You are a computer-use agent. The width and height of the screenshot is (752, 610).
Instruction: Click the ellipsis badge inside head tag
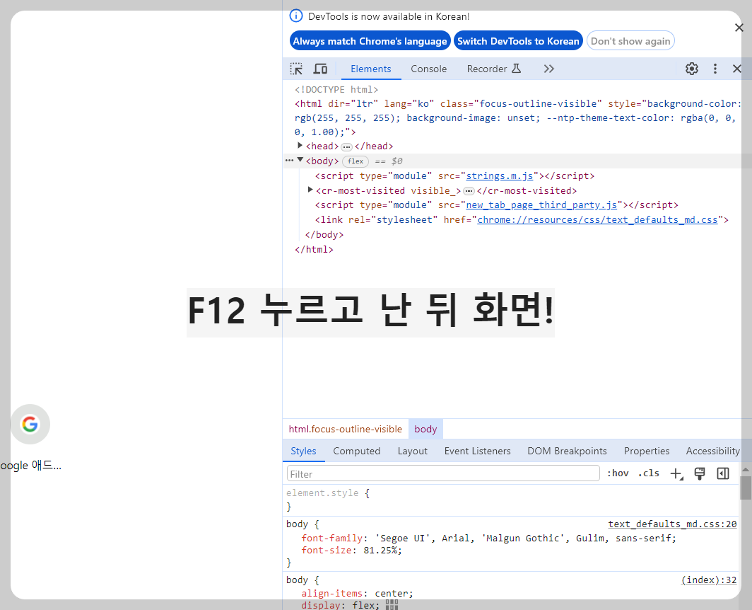point(347,146)
